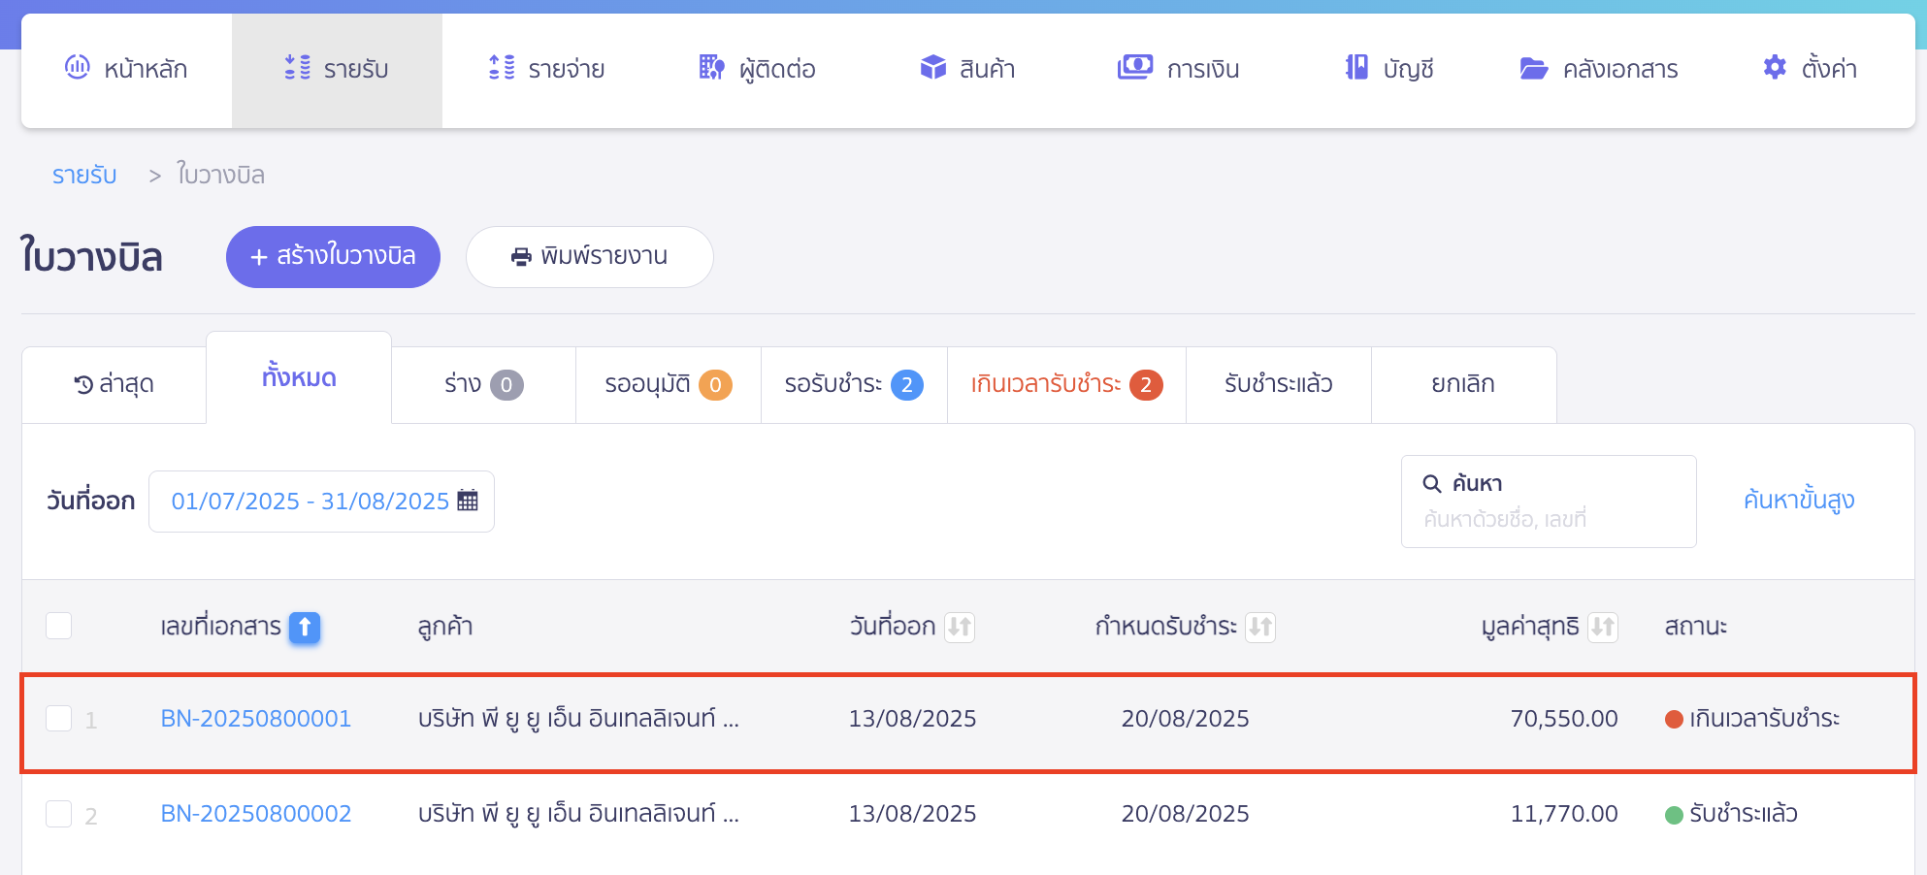Click the search input field (ค้นหา)
The image size is (1927, 875).
tap(1548, 519)
